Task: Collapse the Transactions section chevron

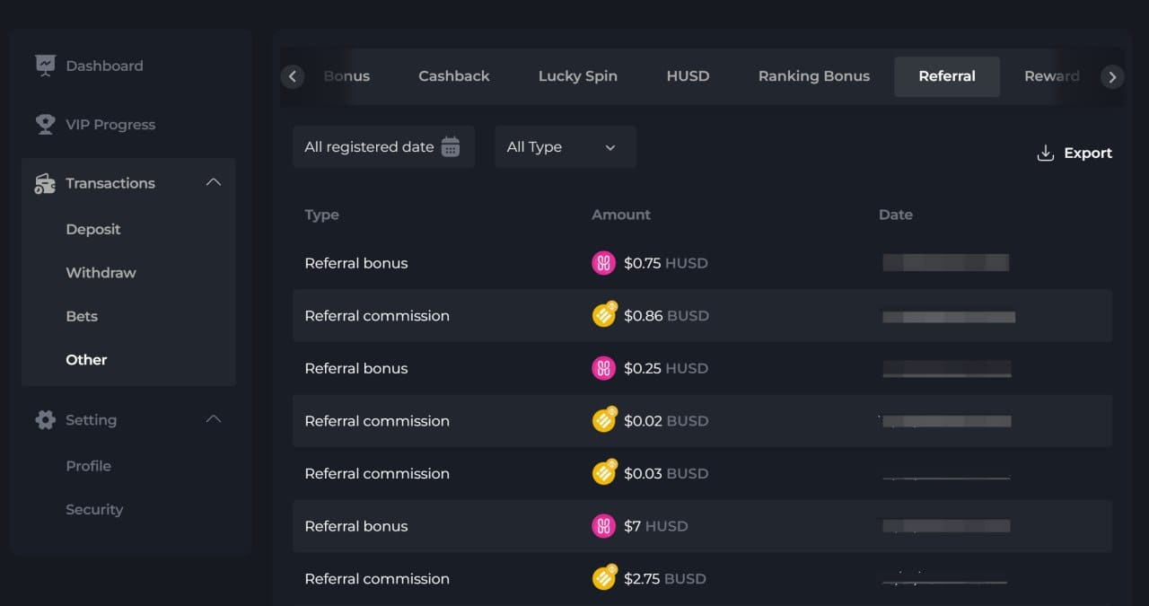Action: (213, 183)
